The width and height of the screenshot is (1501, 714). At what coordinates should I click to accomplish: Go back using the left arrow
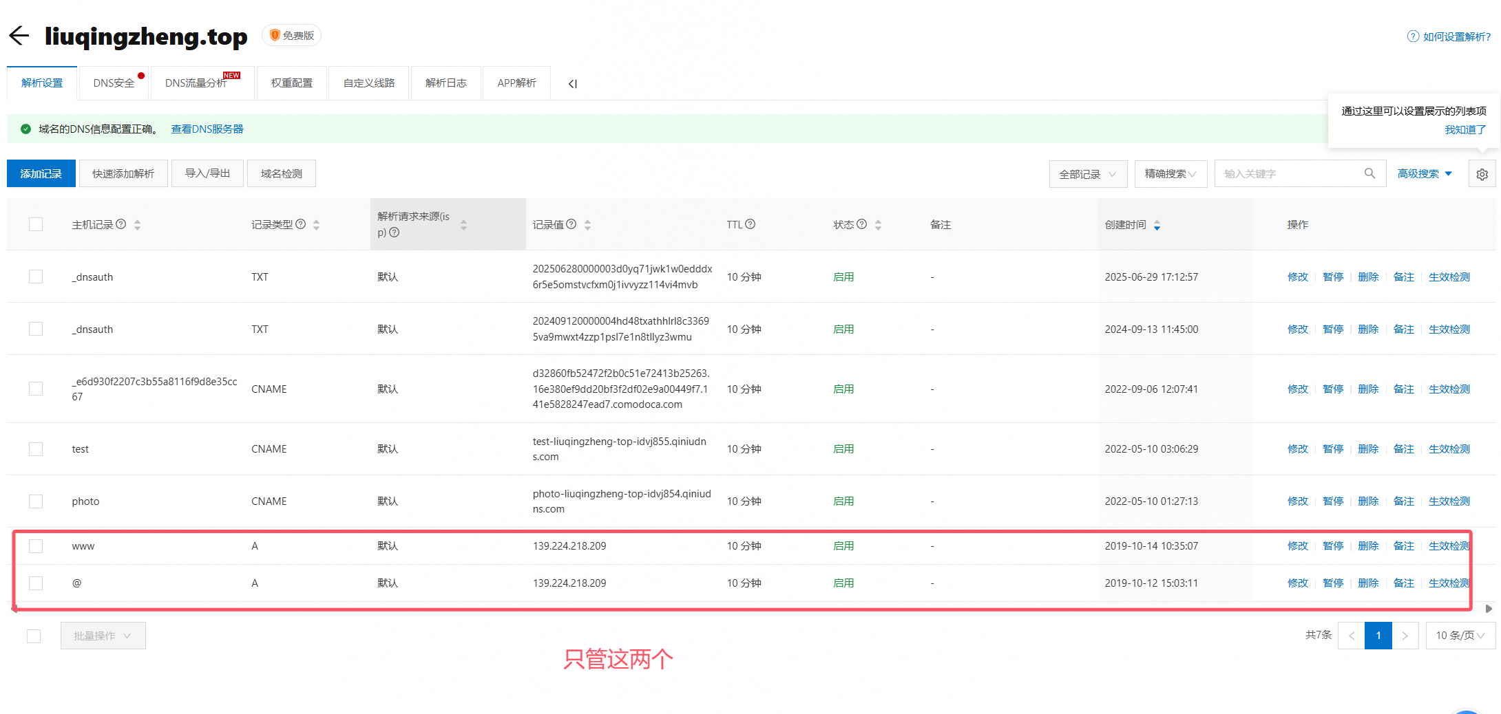click(19, 36)
